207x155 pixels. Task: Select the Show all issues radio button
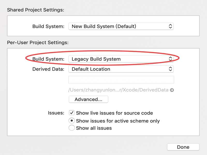point(72,128)
